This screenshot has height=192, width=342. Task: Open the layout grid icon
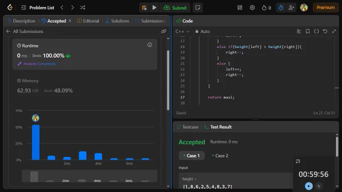[240, 8]
